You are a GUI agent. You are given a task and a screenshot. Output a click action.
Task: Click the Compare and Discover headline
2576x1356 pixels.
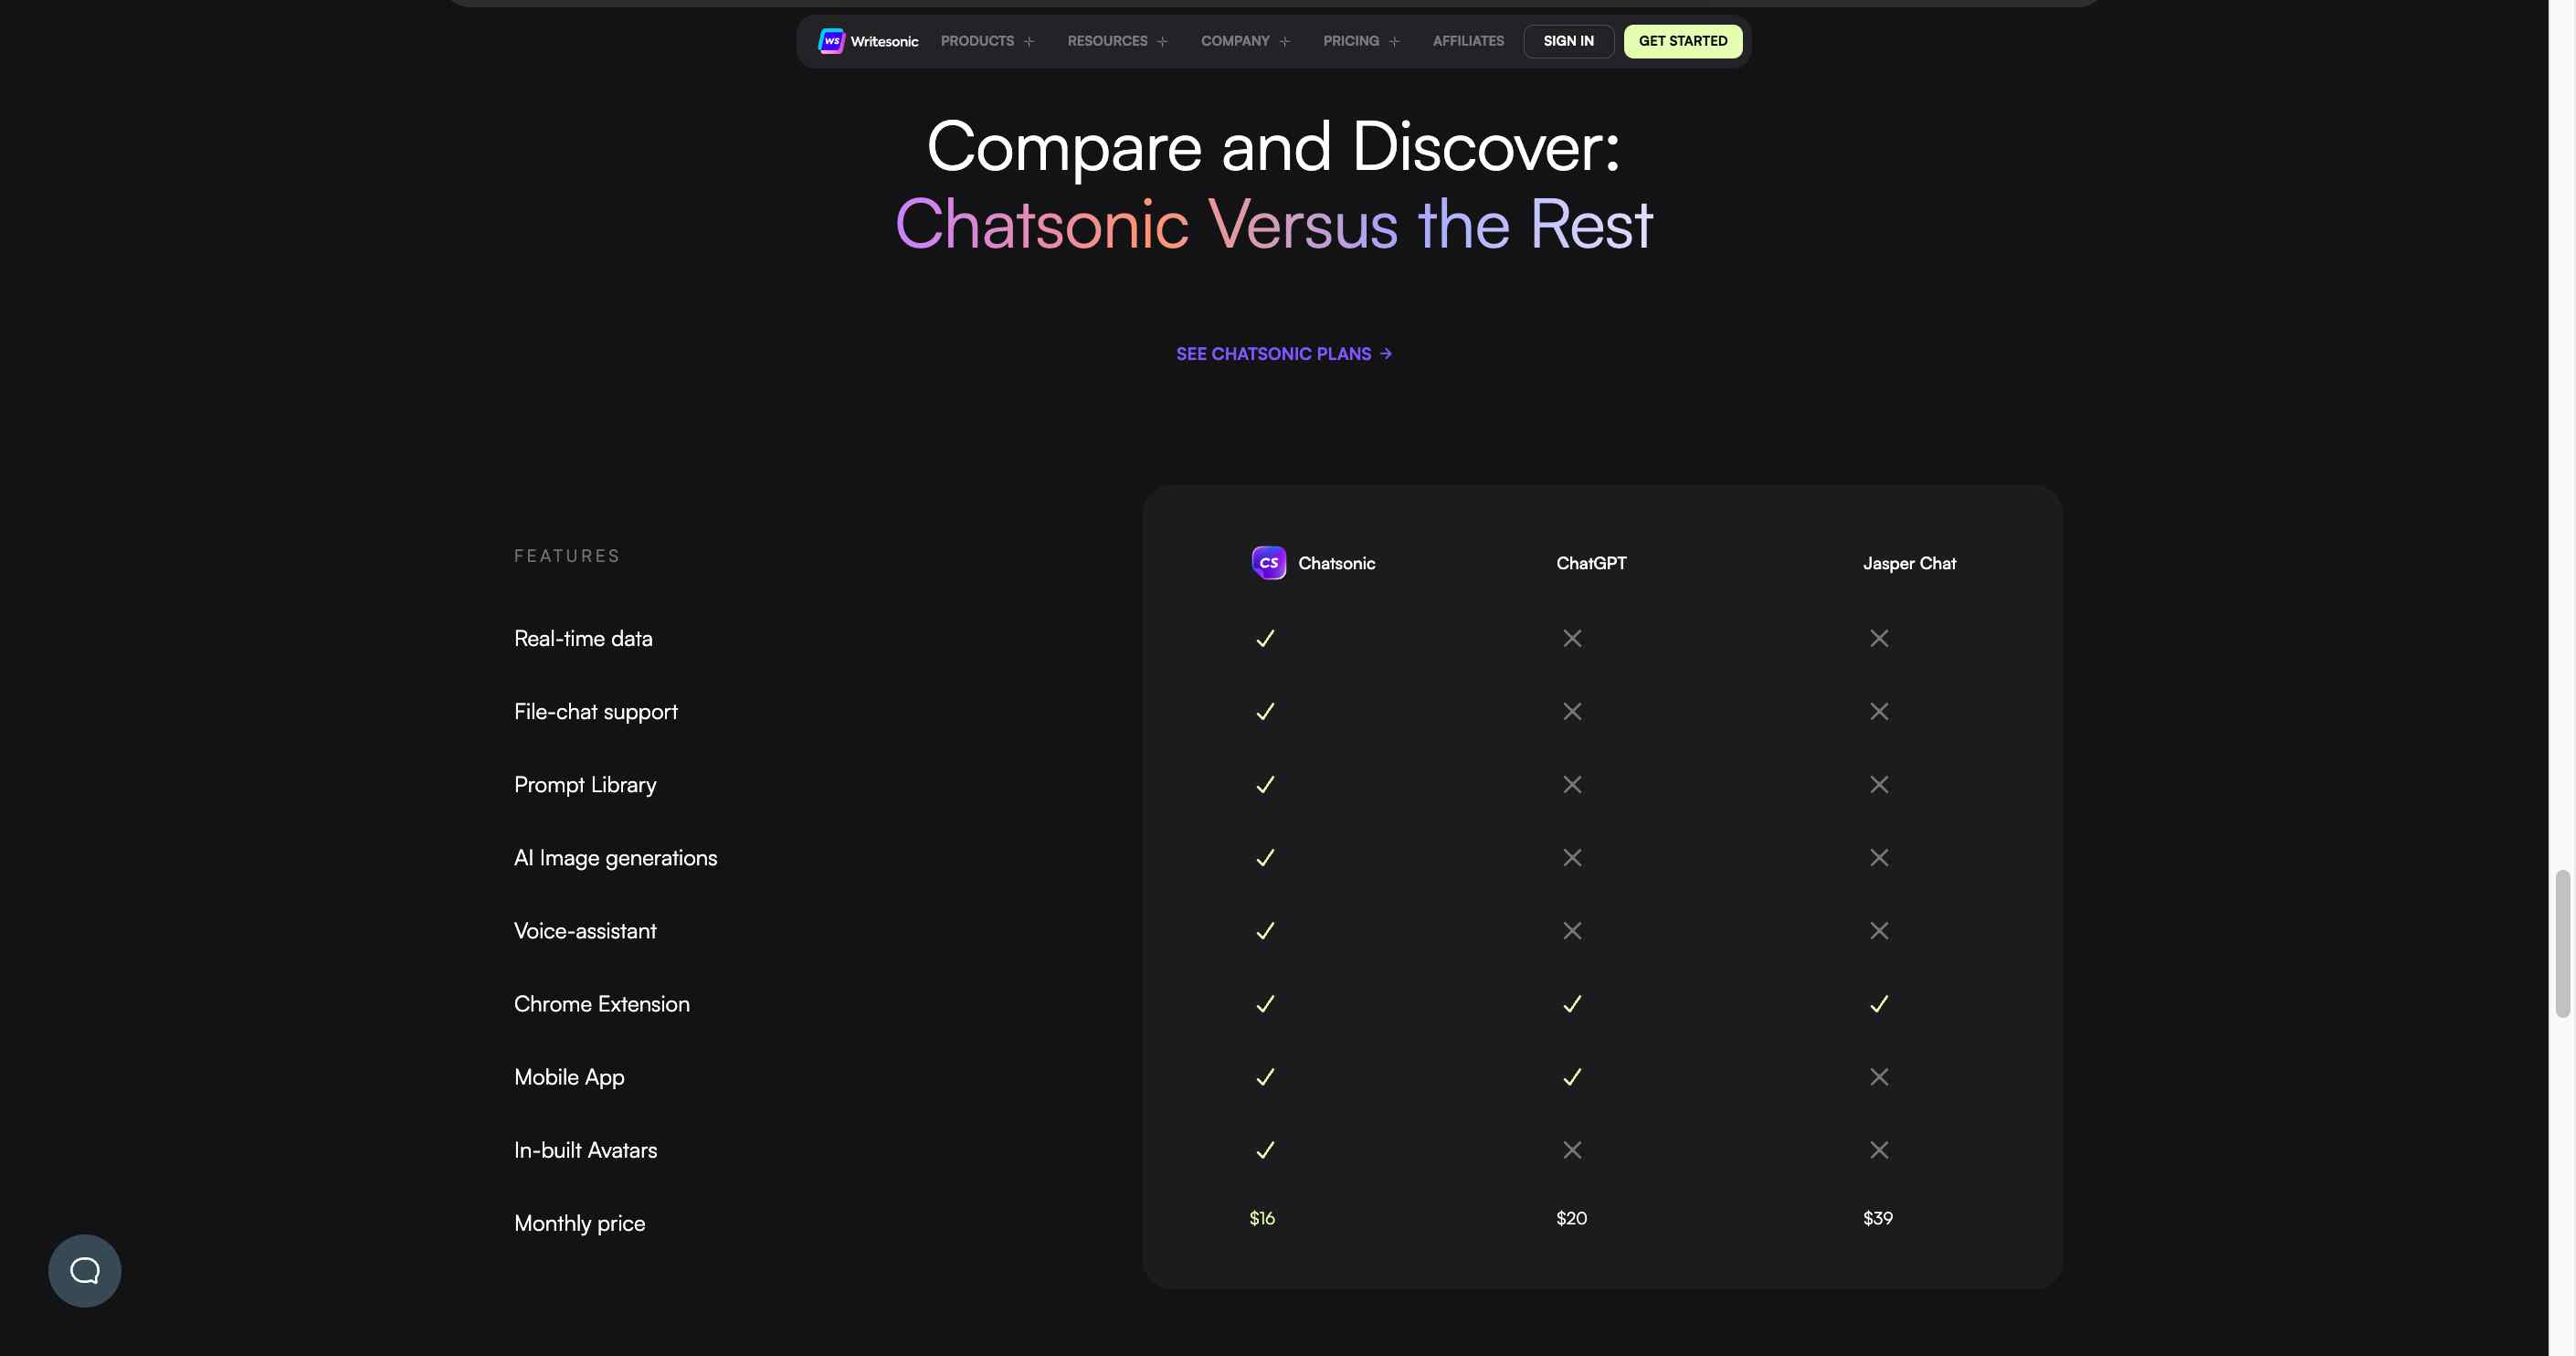pyautogui.click(x=1273, y=147)
